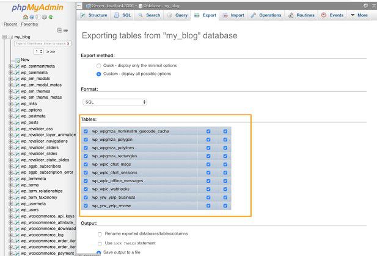The image size is (377, 256).
Task: Click the Routines tab icon
Action: (x=291, y=15)
